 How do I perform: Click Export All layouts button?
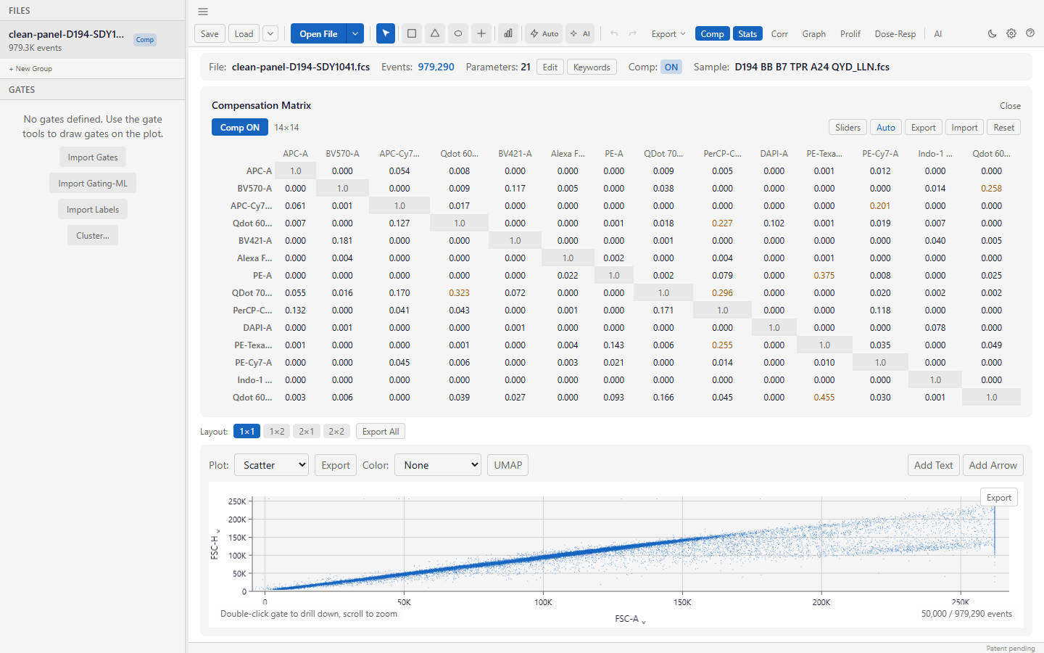(x=381, y=431)
